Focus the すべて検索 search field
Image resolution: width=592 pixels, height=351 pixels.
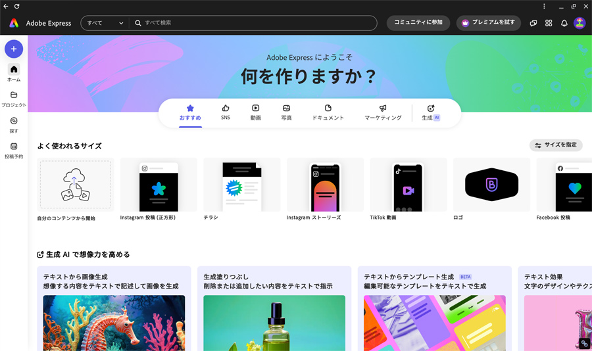pyautogui.click(x=253, y=23)
